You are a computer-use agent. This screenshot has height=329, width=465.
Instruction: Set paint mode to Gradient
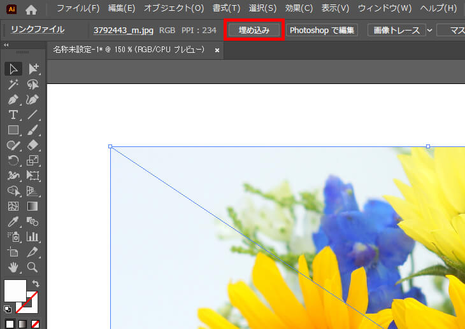click(x=22, y=324)
